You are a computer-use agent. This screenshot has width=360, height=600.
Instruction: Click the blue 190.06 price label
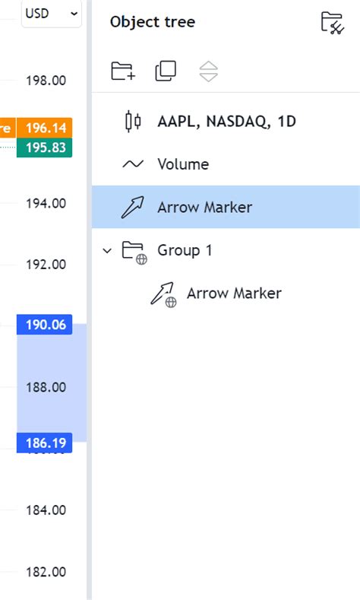[44, 325]
